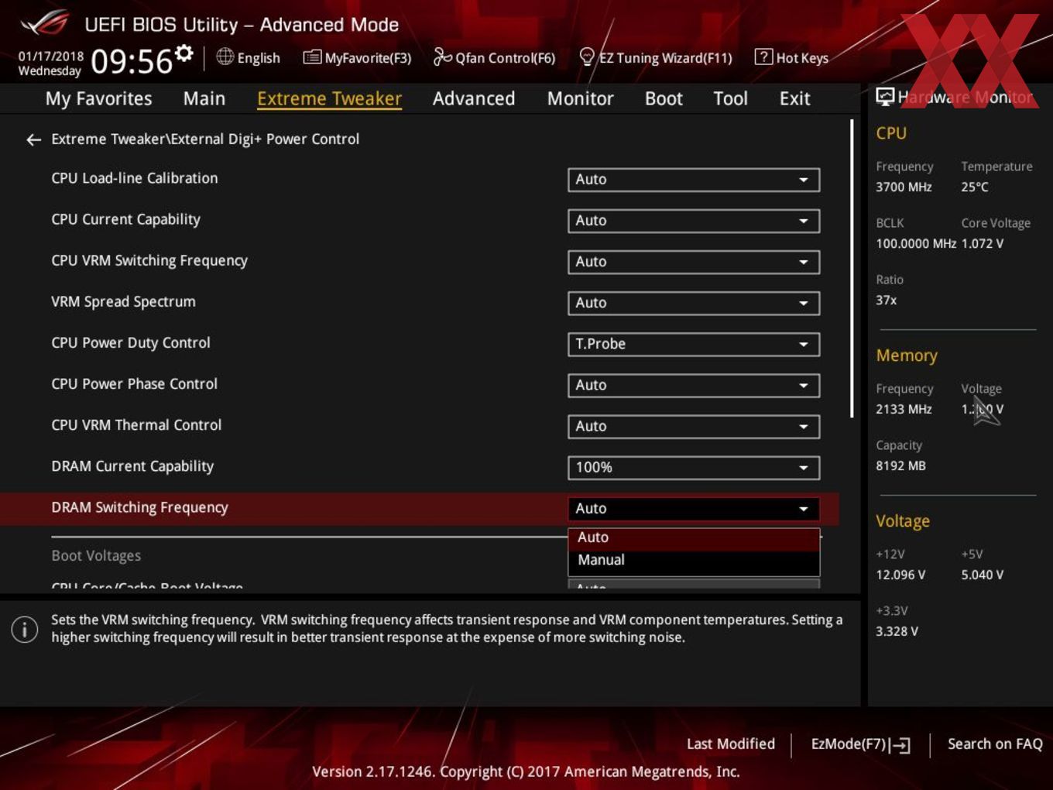
Task: Click the Boot Voltages section heading
Action: tap(96, 555)
